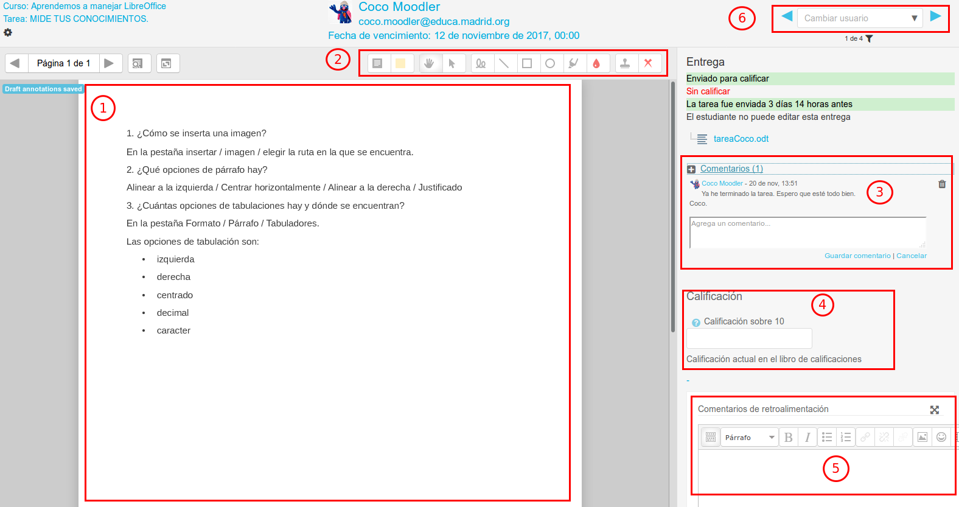
Task: Activate the hand drag tool
Action: 430,63
